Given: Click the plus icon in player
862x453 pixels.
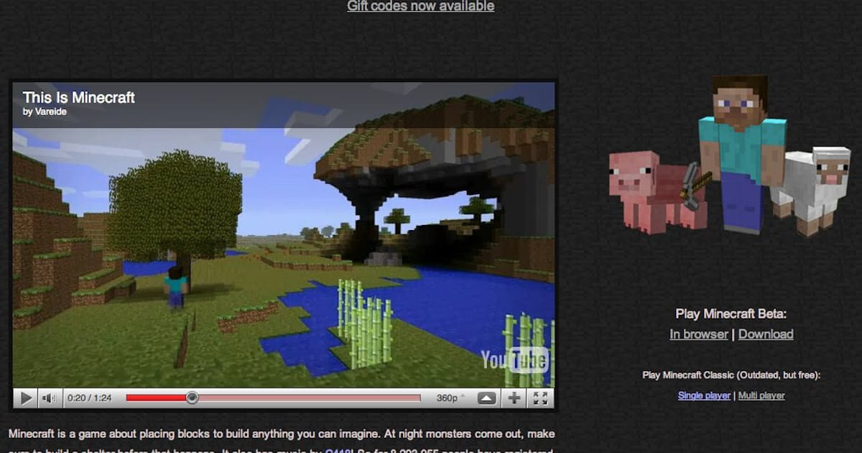Looking at the screenshot, I should (x=514, y=398).
